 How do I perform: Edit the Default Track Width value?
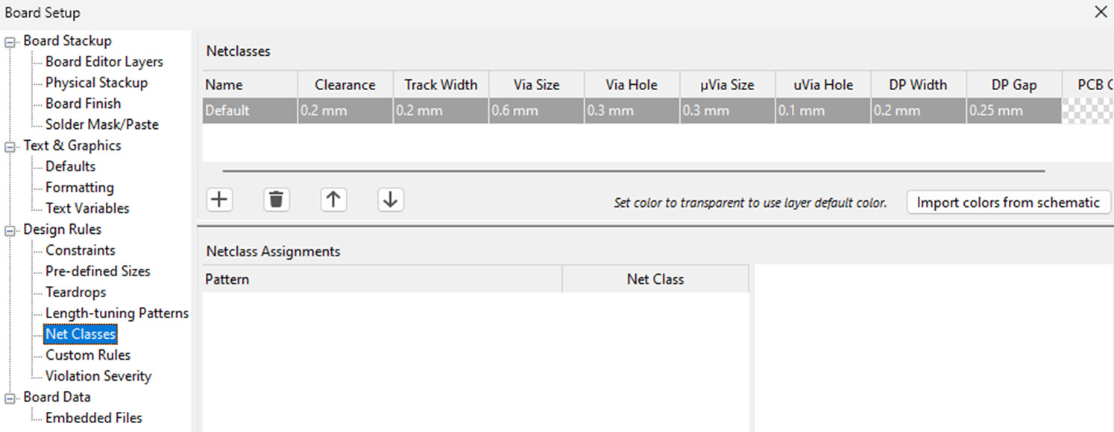441,111
